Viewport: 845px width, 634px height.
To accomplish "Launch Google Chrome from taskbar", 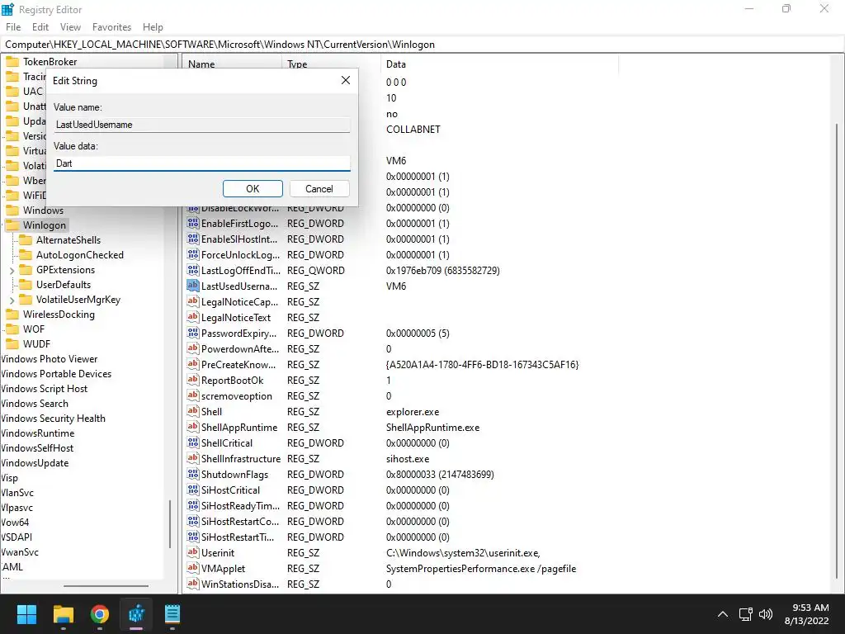I will click(100, 614).
